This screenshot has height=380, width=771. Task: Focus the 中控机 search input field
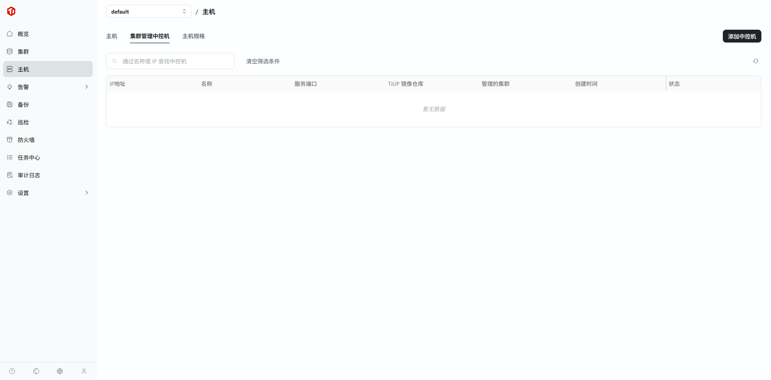[173, 61]
